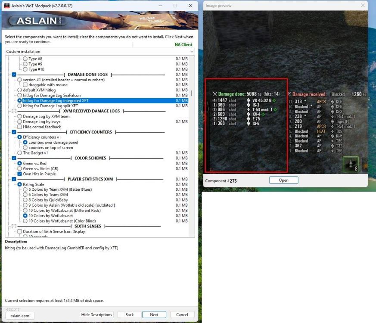Select the Type #10 radio button
Screen dimensions: 376x323
[x=25, y=69]
